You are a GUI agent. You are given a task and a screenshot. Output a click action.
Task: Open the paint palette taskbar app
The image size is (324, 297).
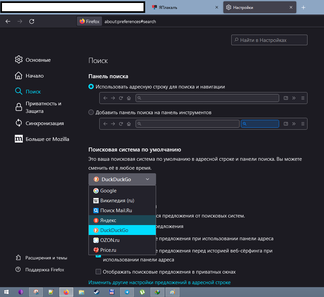coord(173,292)
